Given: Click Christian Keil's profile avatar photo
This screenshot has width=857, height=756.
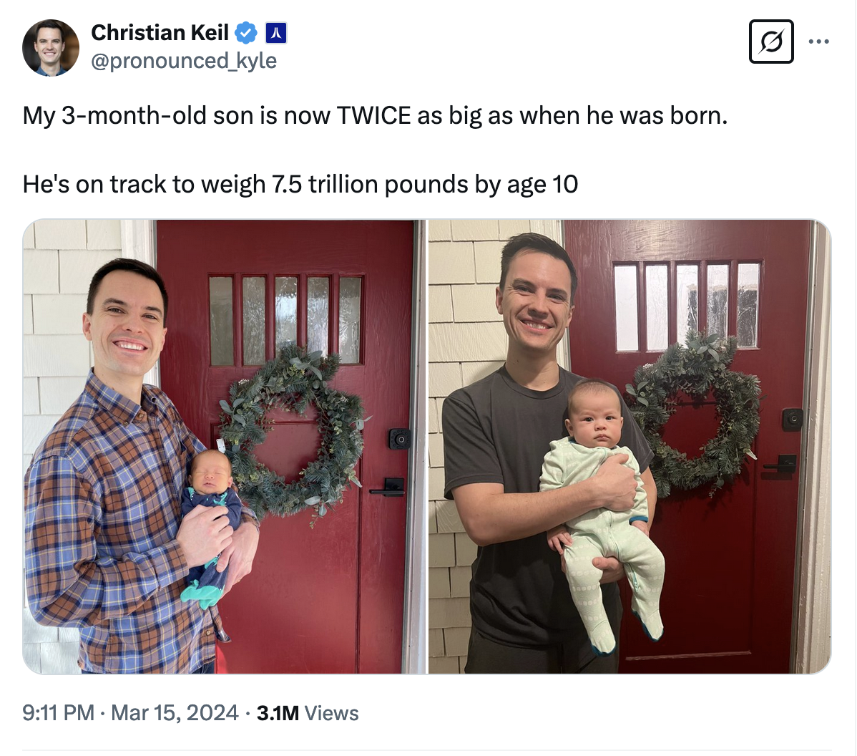Looking at the screenshot, I should pyautogui.click(x=51, y=47).
